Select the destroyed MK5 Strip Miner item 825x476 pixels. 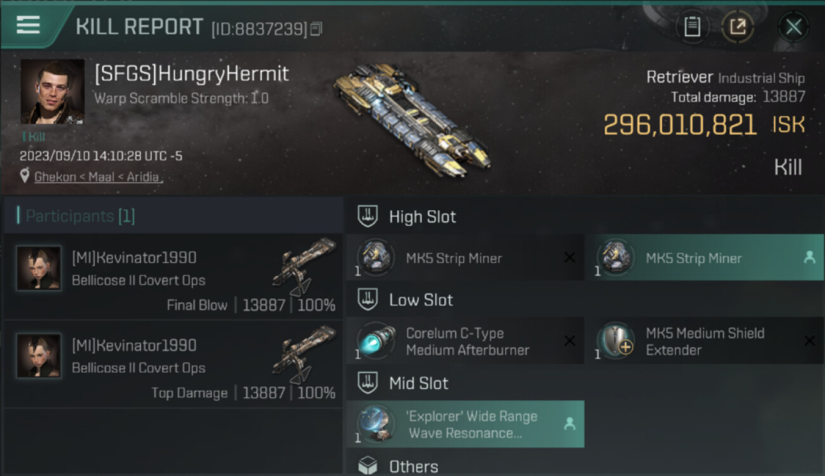465,258
